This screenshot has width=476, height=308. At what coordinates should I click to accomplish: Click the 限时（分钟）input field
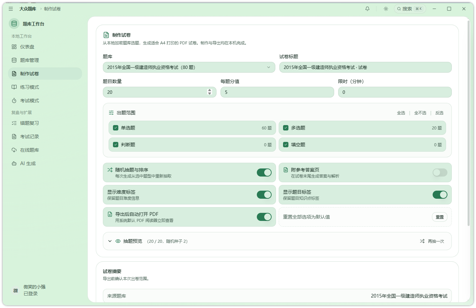[x=395, y=92]
